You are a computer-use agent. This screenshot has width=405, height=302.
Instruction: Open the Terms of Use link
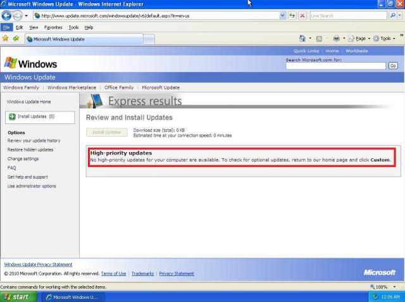(113, 274)
